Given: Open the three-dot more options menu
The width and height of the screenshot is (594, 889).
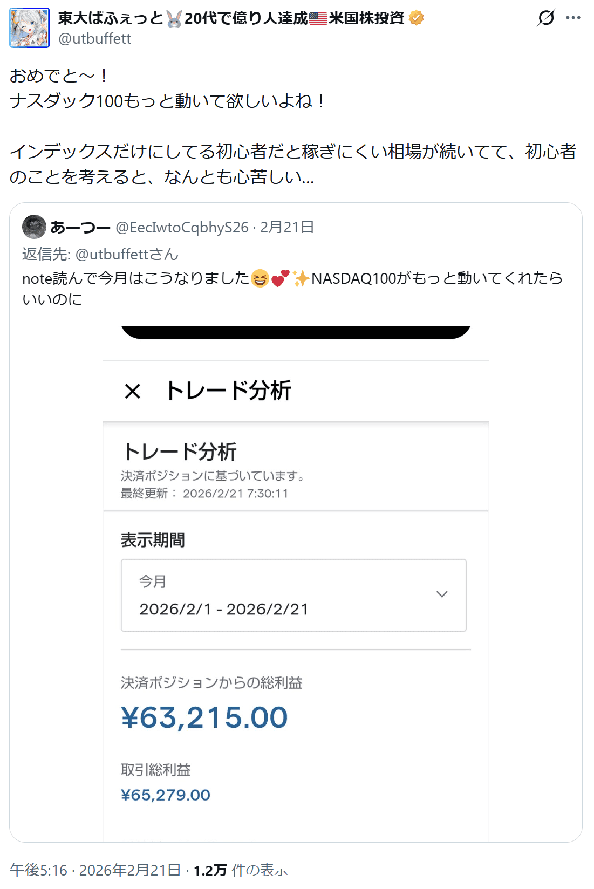Looking at the screenshot, I should [573, 18].
